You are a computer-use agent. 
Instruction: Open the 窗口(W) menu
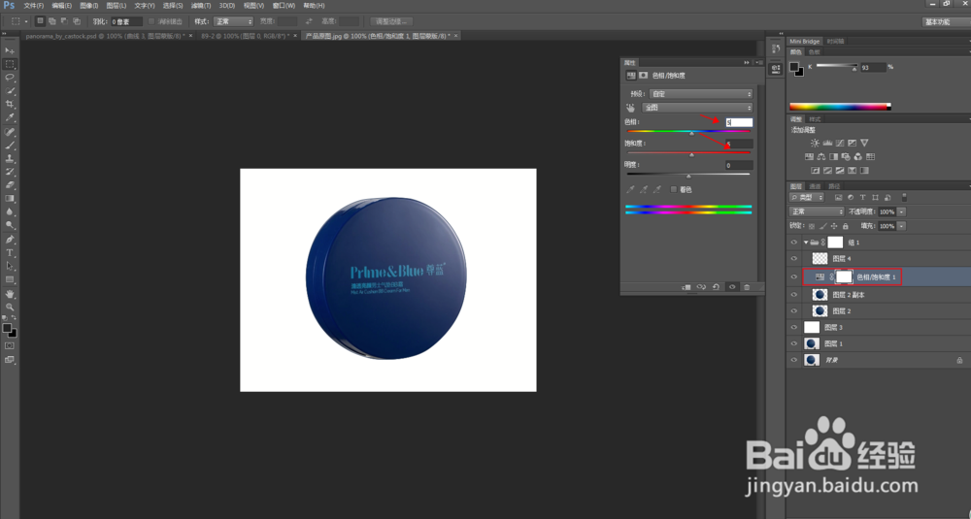tap(284, 6)
